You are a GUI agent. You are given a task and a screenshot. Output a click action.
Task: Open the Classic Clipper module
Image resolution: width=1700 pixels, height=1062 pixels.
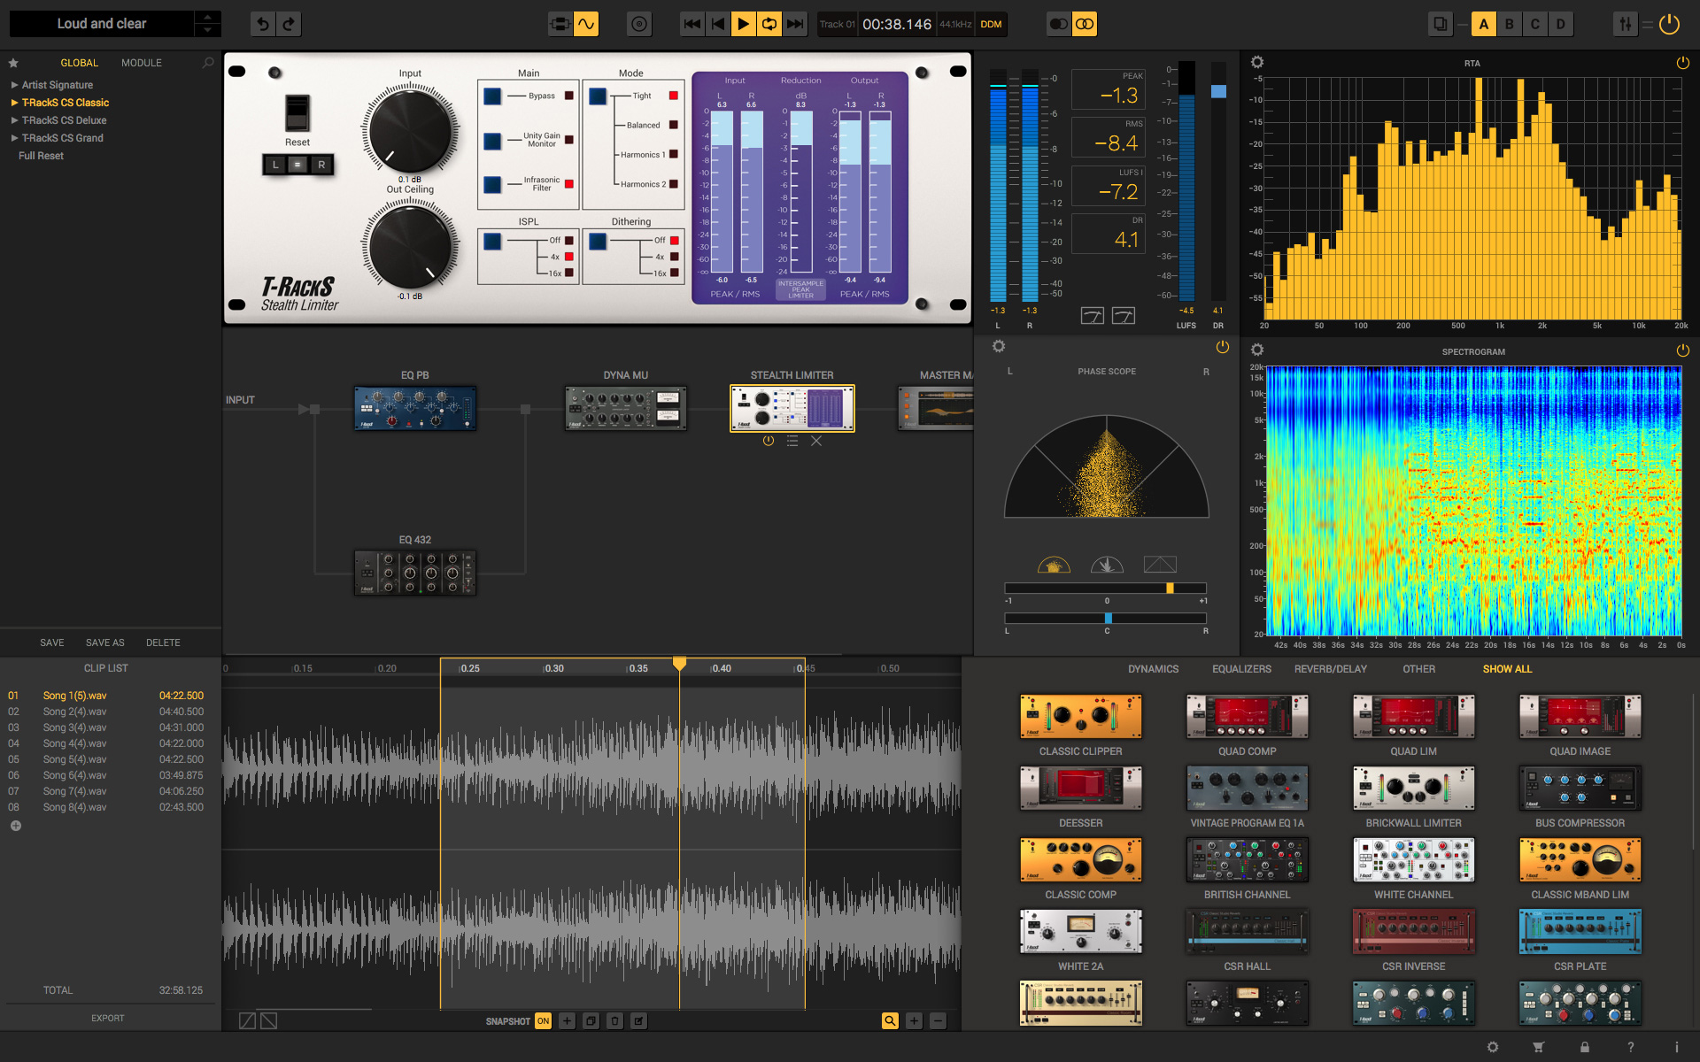click(1080, 717)
